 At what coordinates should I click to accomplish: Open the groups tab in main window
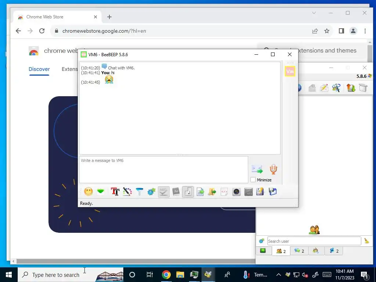point(316,251)
